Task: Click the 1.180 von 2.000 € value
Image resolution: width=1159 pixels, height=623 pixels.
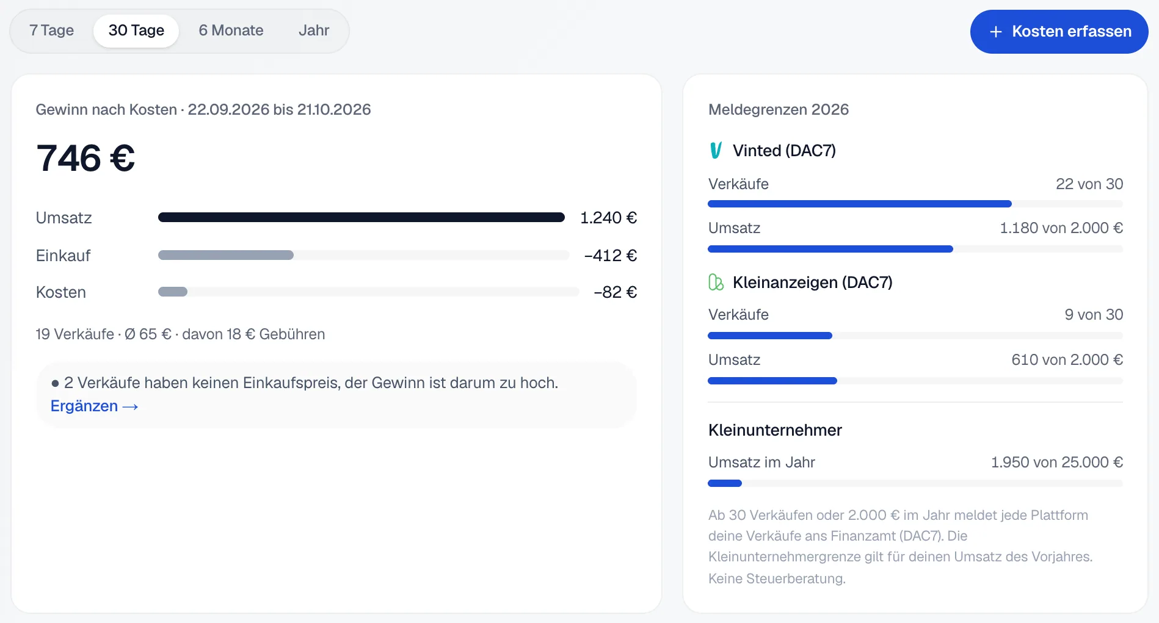Action: pos(1061,228)
